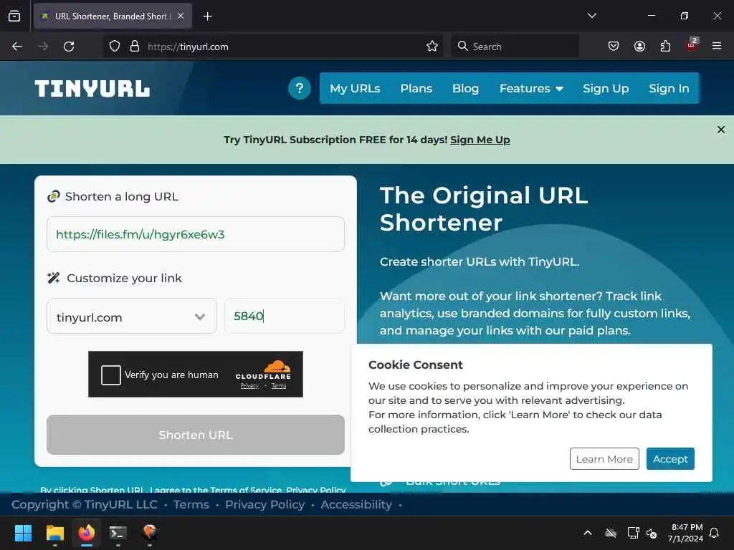Dismiss the subscription promo banner

(x=721, y=130)
